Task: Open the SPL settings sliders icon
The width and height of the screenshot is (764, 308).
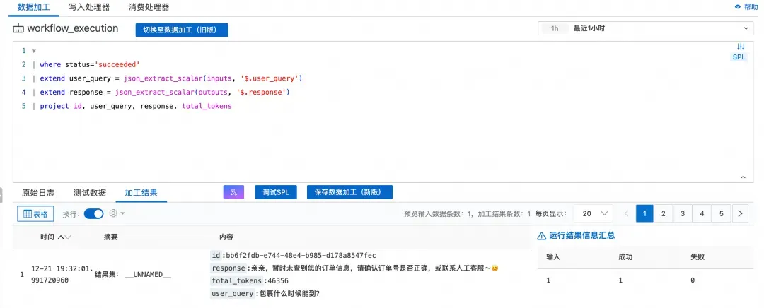Action: click(x=741, y=47)
